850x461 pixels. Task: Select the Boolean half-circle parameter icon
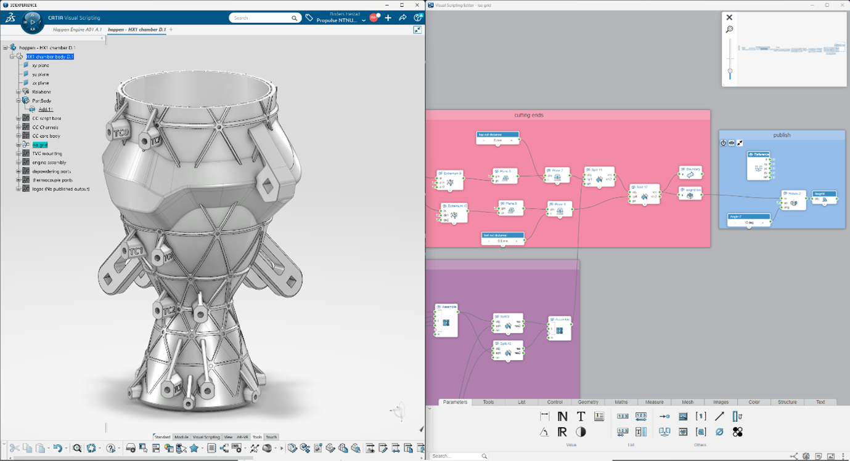pos(581,432)
